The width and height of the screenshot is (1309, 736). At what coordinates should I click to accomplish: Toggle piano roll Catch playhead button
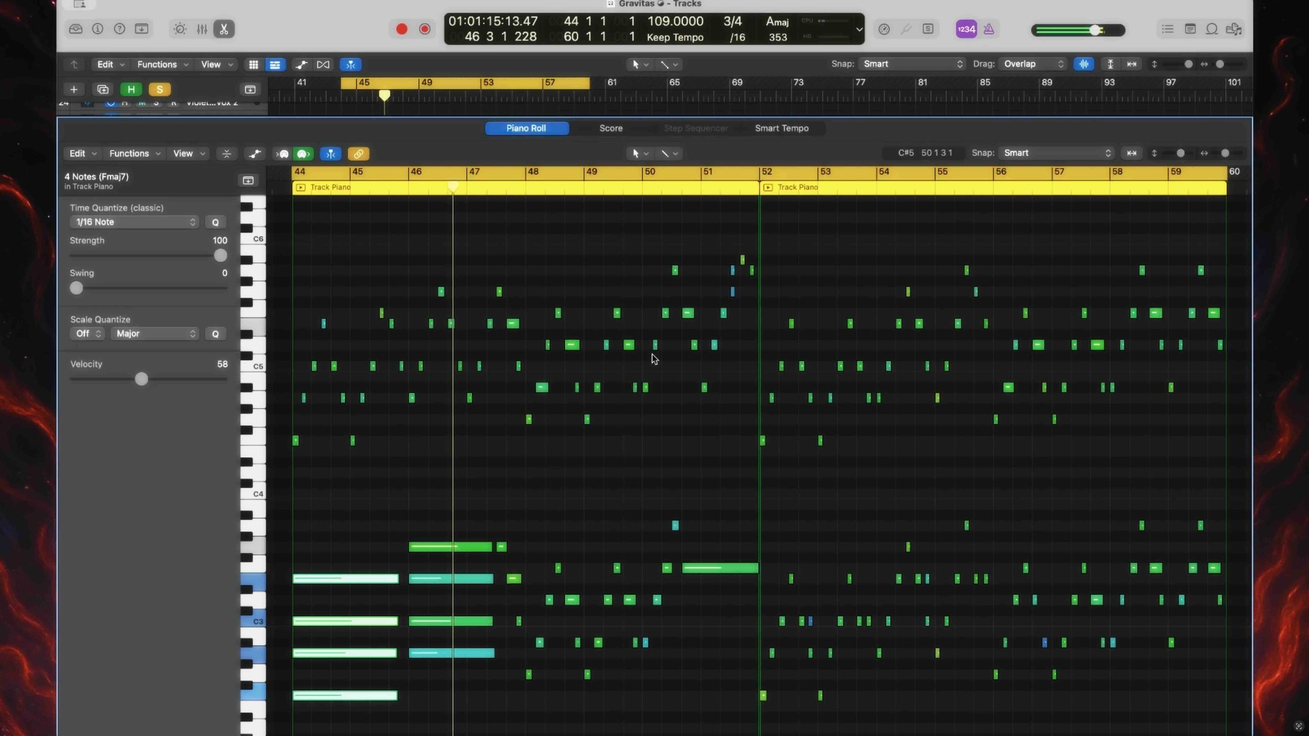point(331,154)
